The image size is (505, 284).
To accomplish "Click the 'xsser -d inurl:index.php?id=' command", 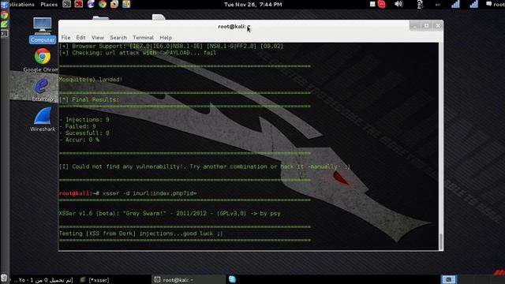I will pyautogui.click(x=150, y=193).
